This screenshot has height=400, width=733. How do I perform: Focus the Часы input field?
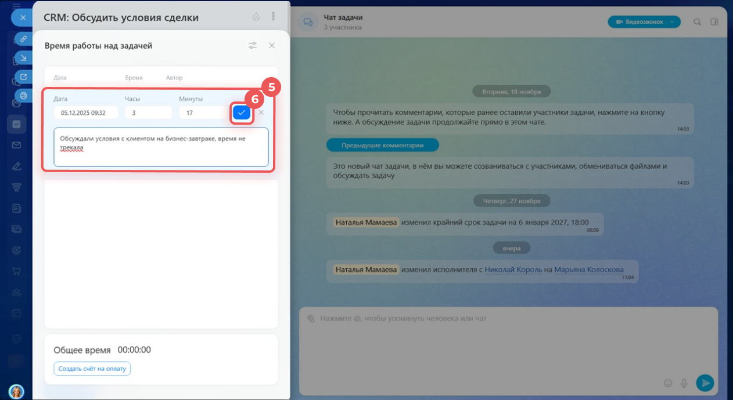point(148,113)
